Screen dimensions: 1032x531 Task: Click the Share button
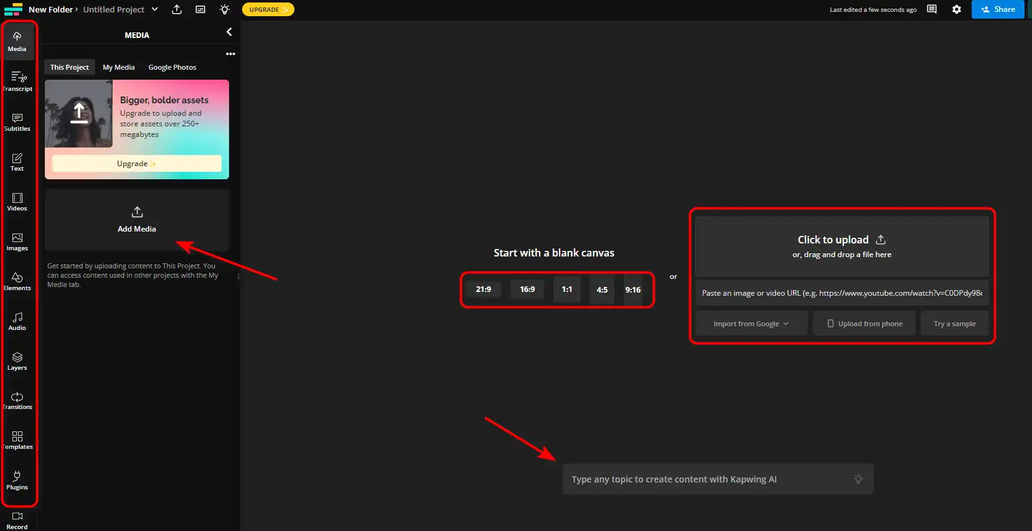click(998, 9)
